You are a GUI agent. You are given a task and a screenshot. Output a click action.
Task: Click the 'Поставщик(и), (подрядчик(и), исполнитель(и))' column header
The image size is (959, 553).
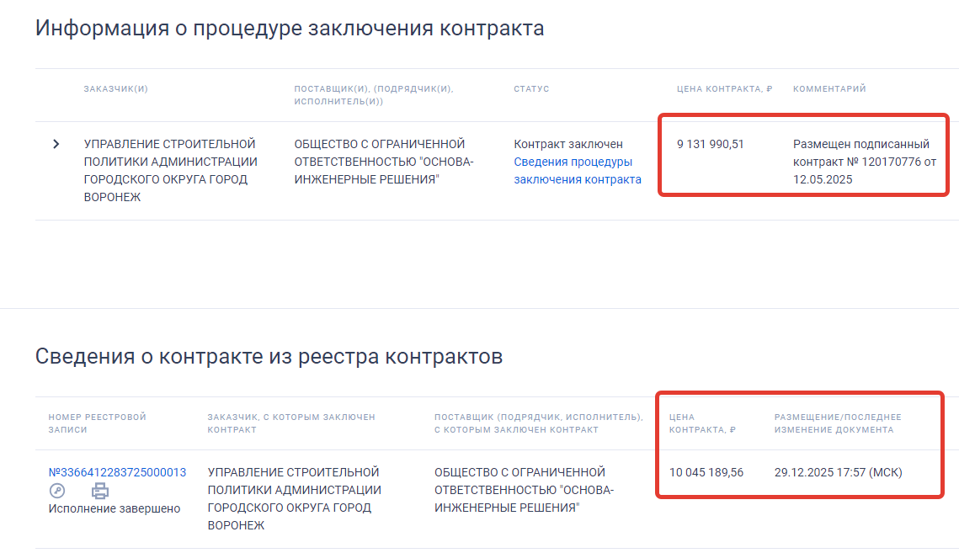point(373,95)
